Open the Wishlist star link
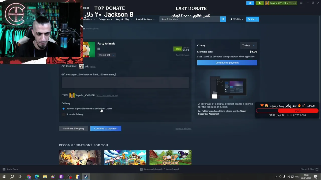This screenshot has width=321, height=180. [x=237, y=19]
